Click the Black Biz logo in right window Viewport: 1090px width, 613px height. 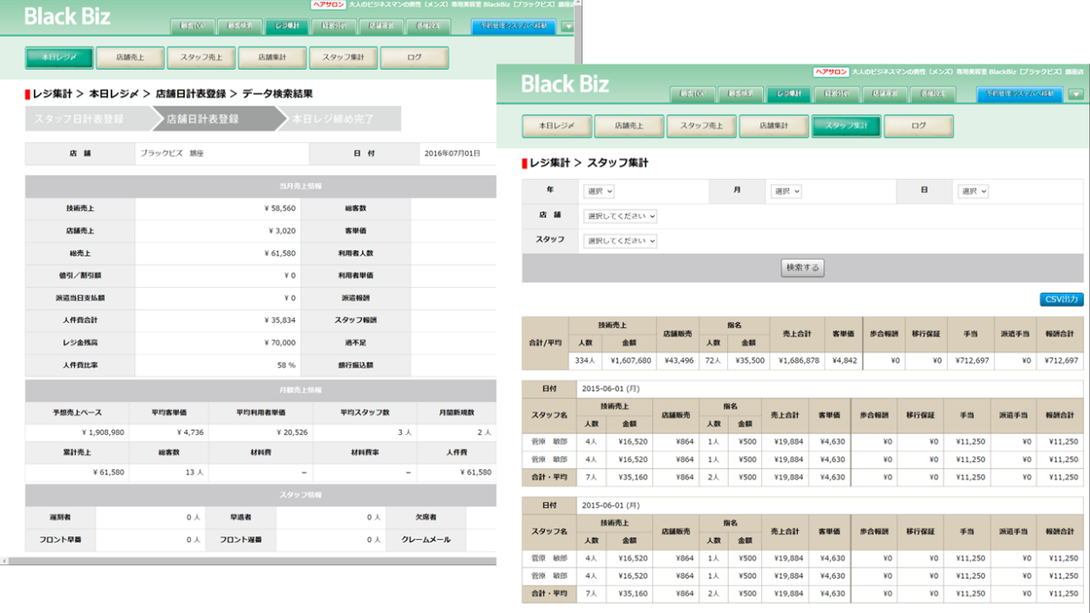564,84
